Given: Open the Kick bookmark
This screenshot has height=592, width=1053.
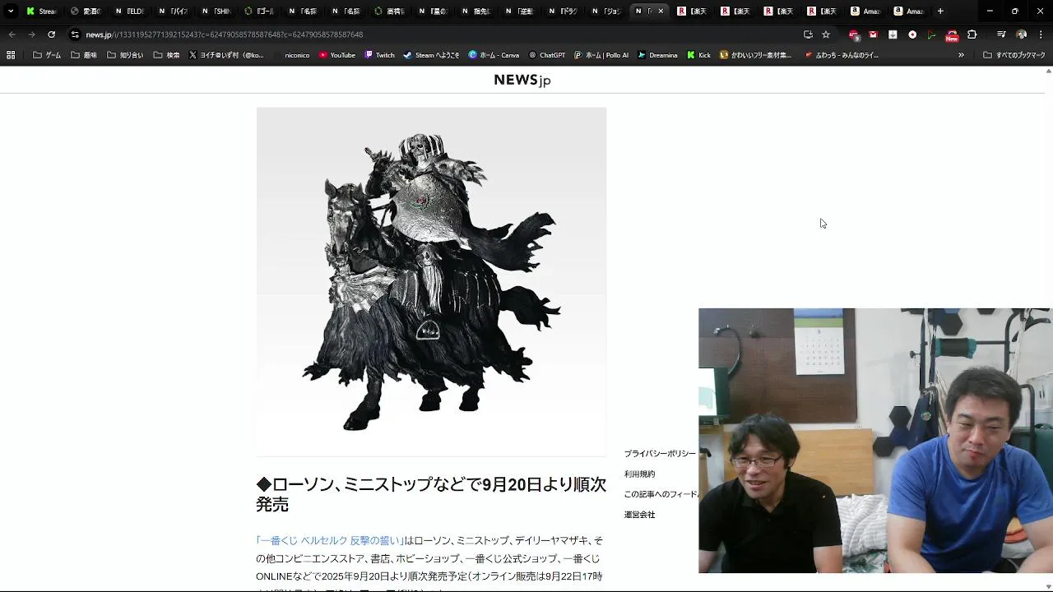Looking at the screenshot, I should [699, 55].
